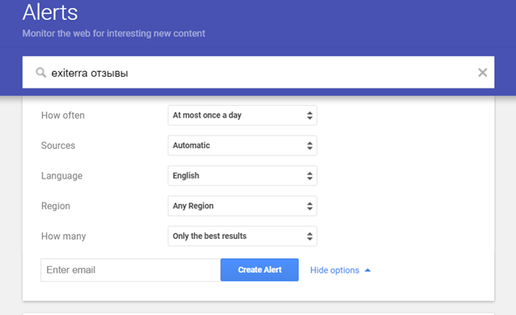Screen dimensions: 516x315
Task: Click the Enter email field
Action: point(131,270)
